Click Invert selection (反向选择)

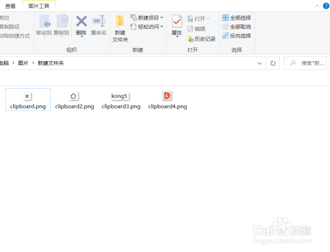[237, 36]
